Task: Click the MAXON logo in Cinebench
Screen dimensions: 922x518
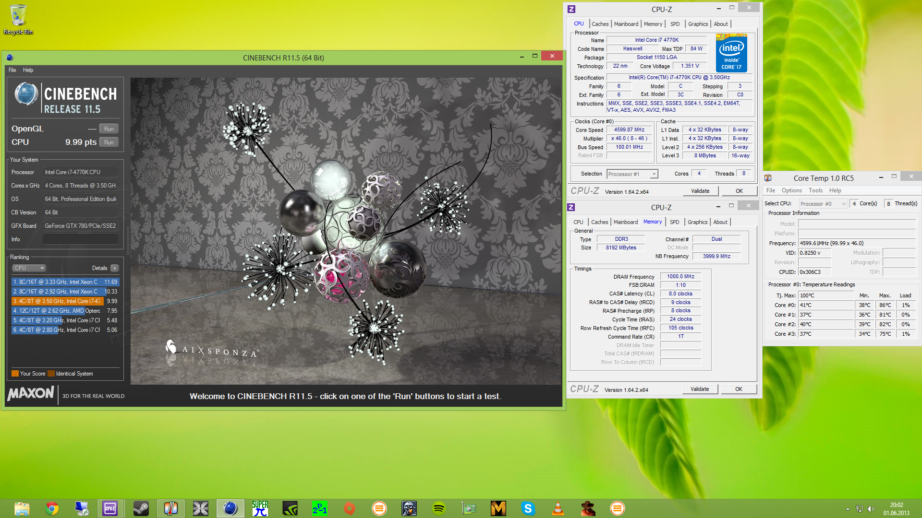Action: pos(31,394)
